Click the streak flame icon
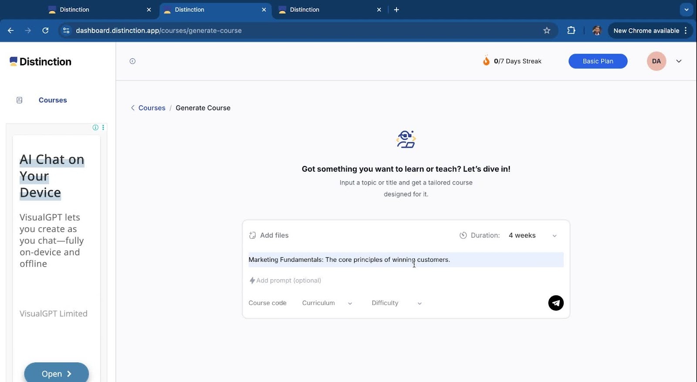 point(486,61)
